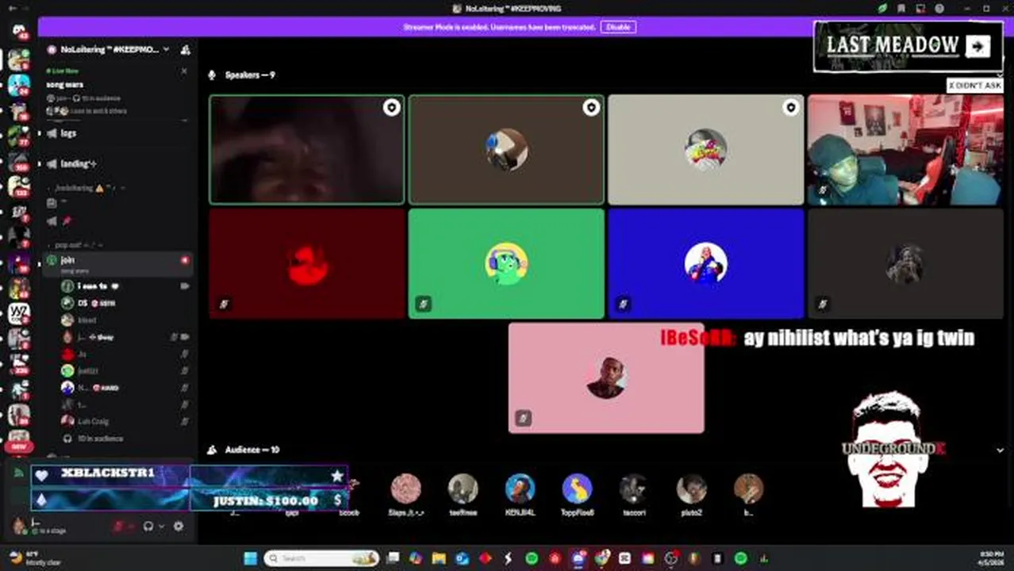Select the user 'i sea ts' in list
This screenshot has width=1014, height=571.
[125, 286]
